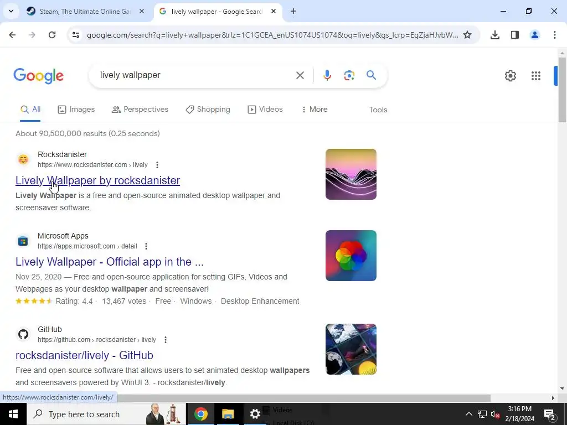The height and width of the screenshot is (425, 567).
Task: Open the tab search dropdown
Action: coord(11,11)
